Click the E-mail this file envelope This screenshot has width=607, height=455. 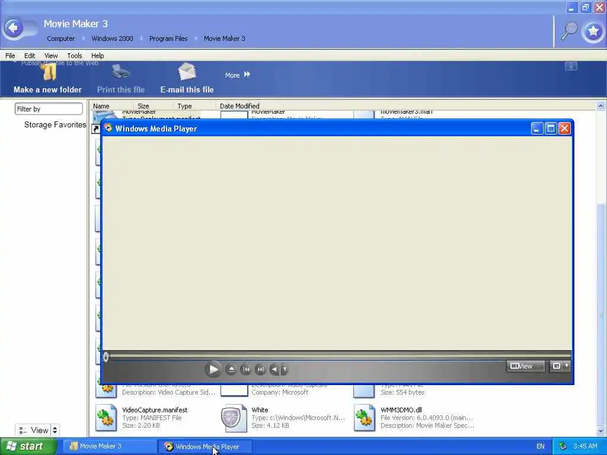(187, 72)
